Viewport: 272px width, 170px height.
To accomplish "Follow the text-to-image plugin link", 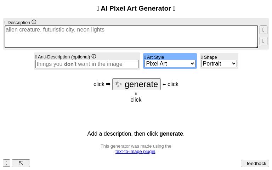I will tap(135, 152).
